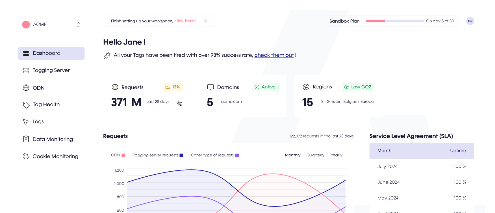
Task: Click the Domains monitor icon
Action: [x=210, y=87]
